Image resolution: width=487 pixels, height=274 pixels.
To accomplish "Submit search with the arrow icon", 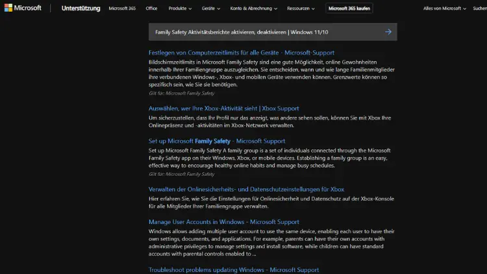I will coord(388,32).
